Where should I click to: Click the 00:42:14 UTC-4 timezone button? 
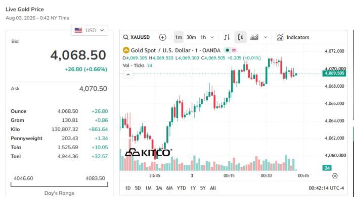tap(326, 188)
